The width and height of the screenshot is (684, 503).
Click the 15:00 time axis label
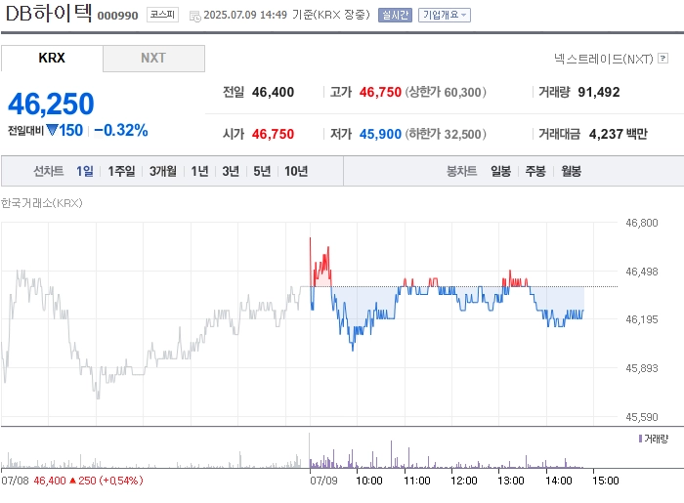click(606, 481)
